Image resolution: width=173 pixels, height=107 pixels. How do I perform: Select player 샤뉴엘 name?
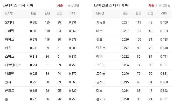[x=101, y=22]
